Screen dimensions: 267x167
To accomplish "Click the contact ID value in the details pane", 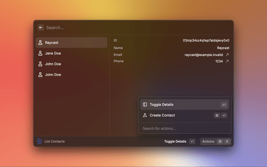I will pos(206,40).
